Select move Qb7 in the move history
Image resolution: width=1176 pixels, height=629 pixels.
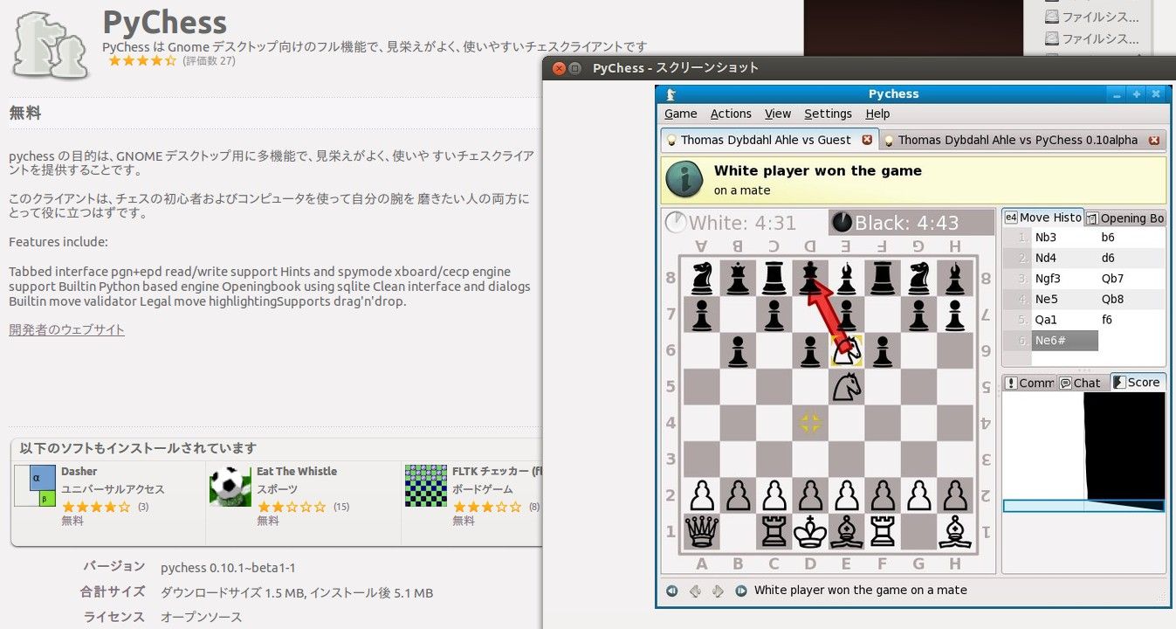coord(1112,279)
